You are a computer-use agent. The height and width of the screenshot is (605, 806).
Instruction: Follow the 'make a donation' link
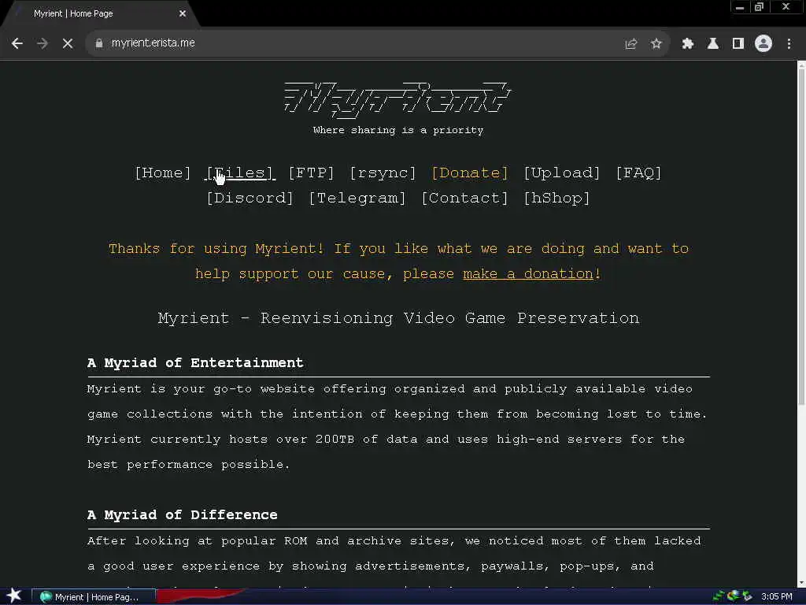point(528,273)
